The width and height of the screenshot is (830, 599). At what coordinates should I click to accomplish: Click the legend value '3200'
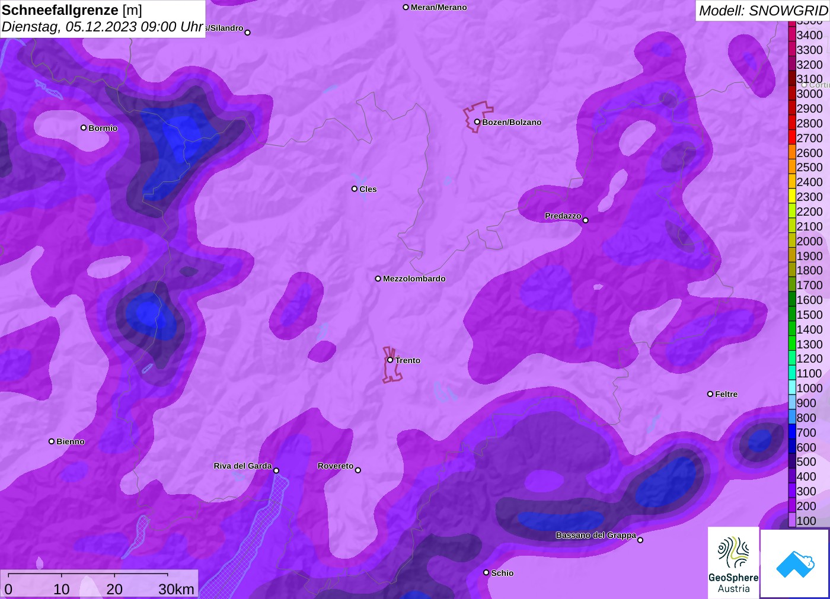click(x=810, y=65)
